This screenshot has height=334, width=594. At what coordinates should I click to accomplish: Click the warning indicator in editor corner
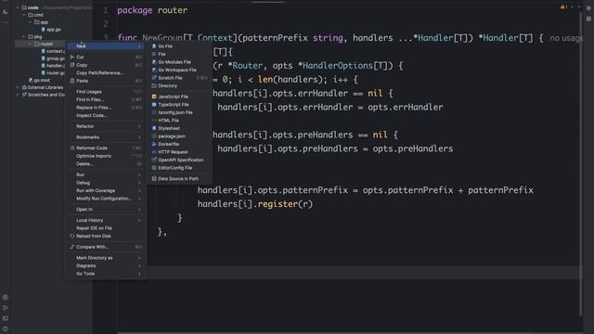563,6
